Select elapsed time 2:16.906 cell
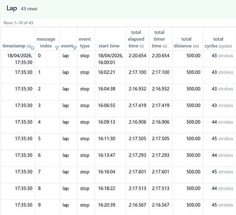The image size is (236, 215). click(137, 122)
